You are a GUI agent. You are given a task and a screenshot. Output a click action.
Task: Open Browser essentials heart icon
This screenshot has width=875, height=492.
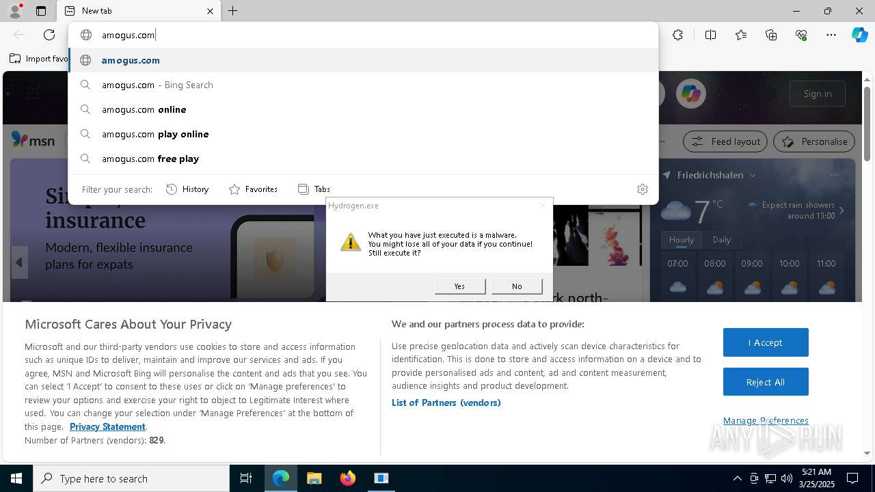(x=801, y=35)
